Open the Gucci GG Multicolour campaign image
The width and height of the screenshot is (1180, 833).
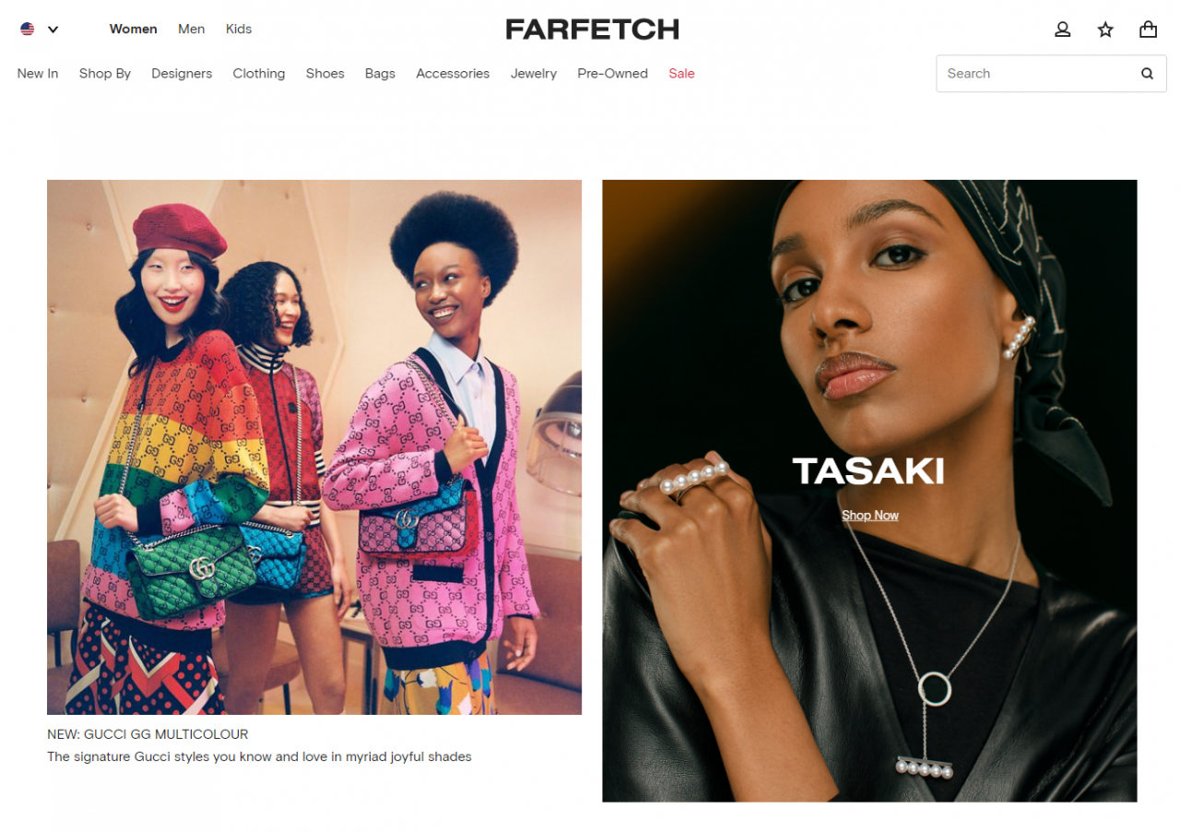pos(314,447)
